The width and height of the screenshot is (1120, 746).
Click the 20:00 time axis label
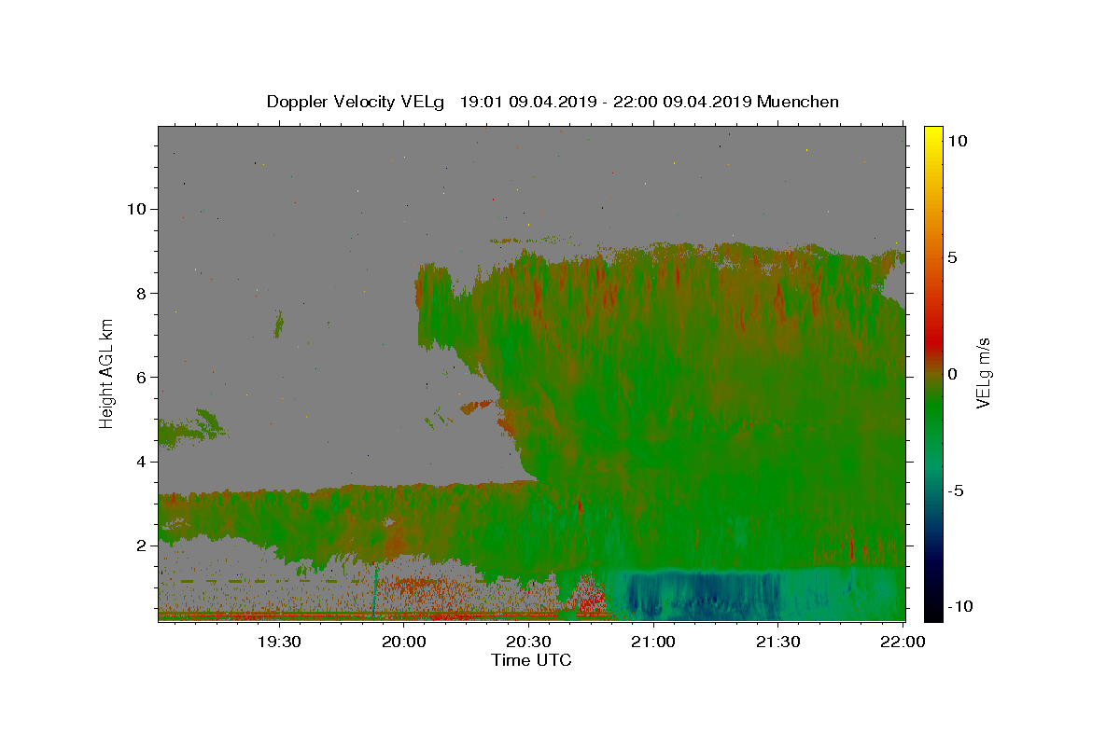pos(404,642)
